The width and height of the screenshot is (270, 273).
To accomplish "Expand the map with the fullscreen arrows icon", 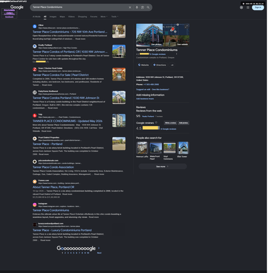I will pos(186,26).
